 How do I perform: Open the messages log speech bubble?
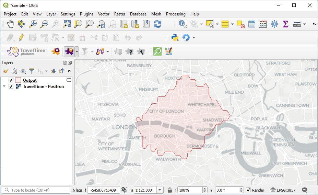[304, 190]
